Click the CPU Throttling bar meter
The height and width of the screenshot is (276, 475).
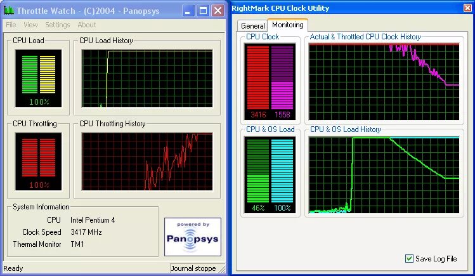39,162
